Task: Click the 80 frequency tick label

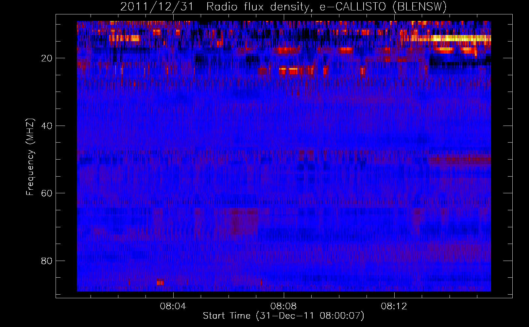Action: point(47,261)
